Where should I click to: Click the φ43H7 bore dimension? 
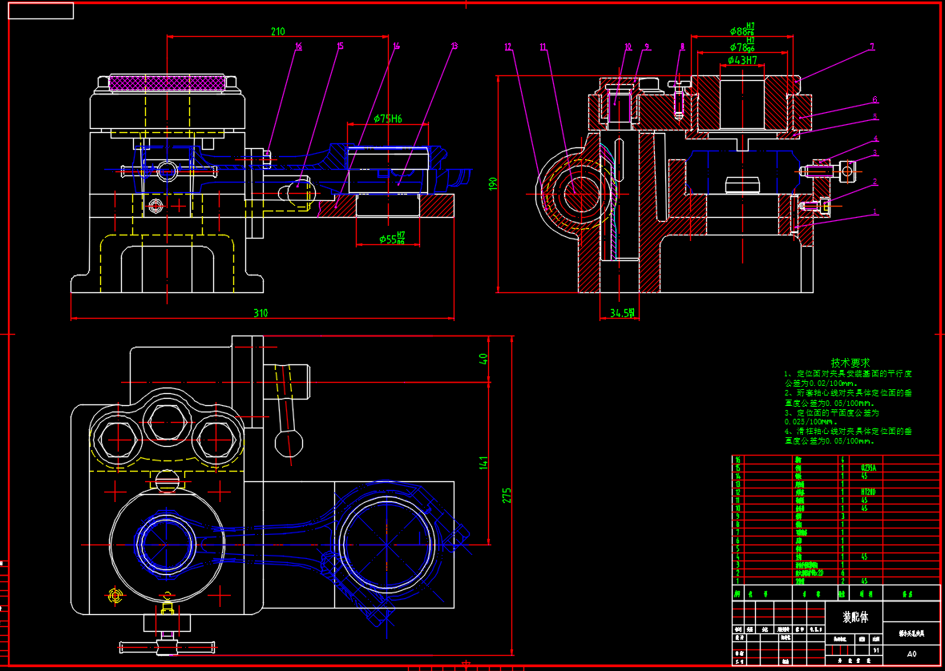click(x=742, y=60)
